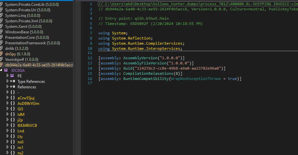Viewport: 298px width, 155px height.
Task: Click the GUID string value in code
Action: point(178,68)
